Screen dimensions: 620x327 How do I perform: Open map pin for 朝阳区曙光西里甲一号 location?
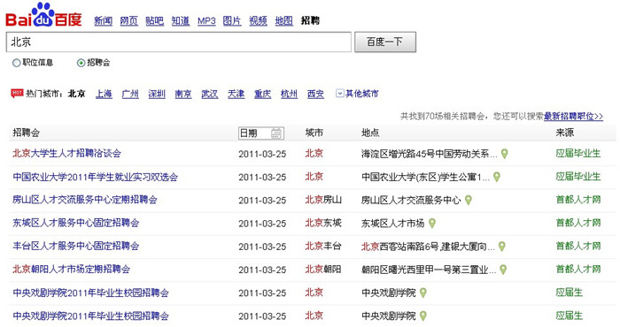pyautogui.click(x=503, y=270)
